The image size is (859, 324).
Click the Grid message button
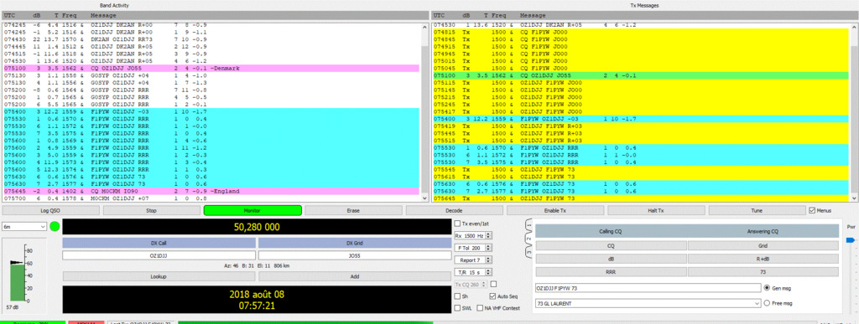pos(763,246)
